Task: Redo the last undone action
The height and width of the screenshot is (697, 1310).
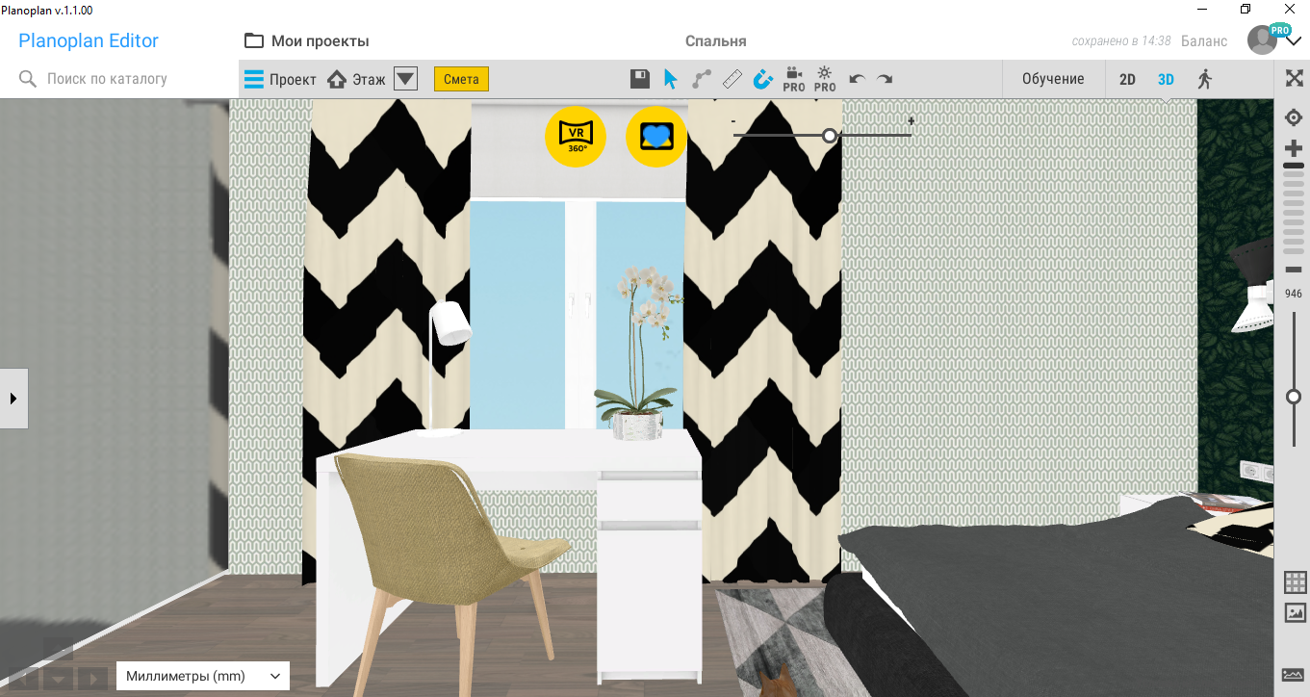Action: pos(884,79)
